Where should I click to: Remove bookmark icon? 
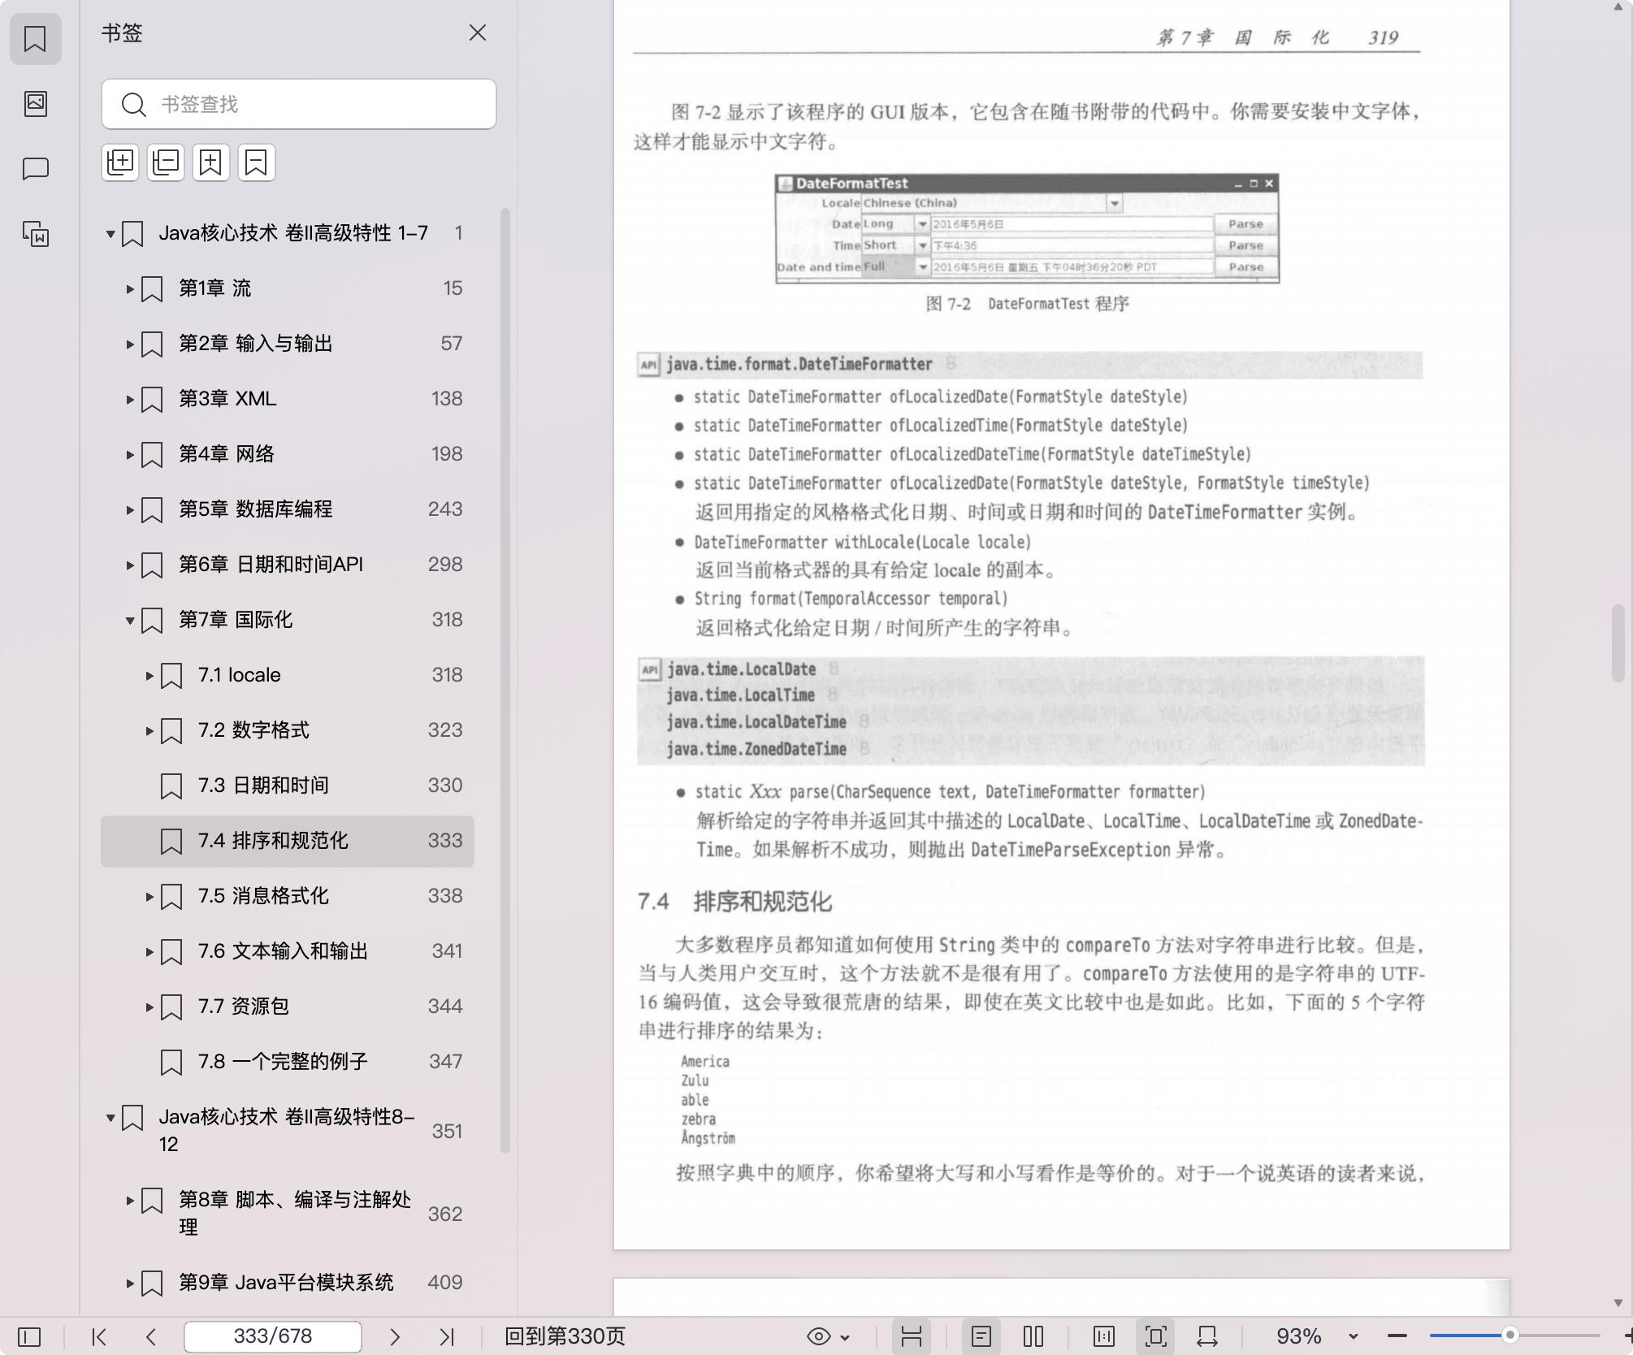(x=256, y=162)
